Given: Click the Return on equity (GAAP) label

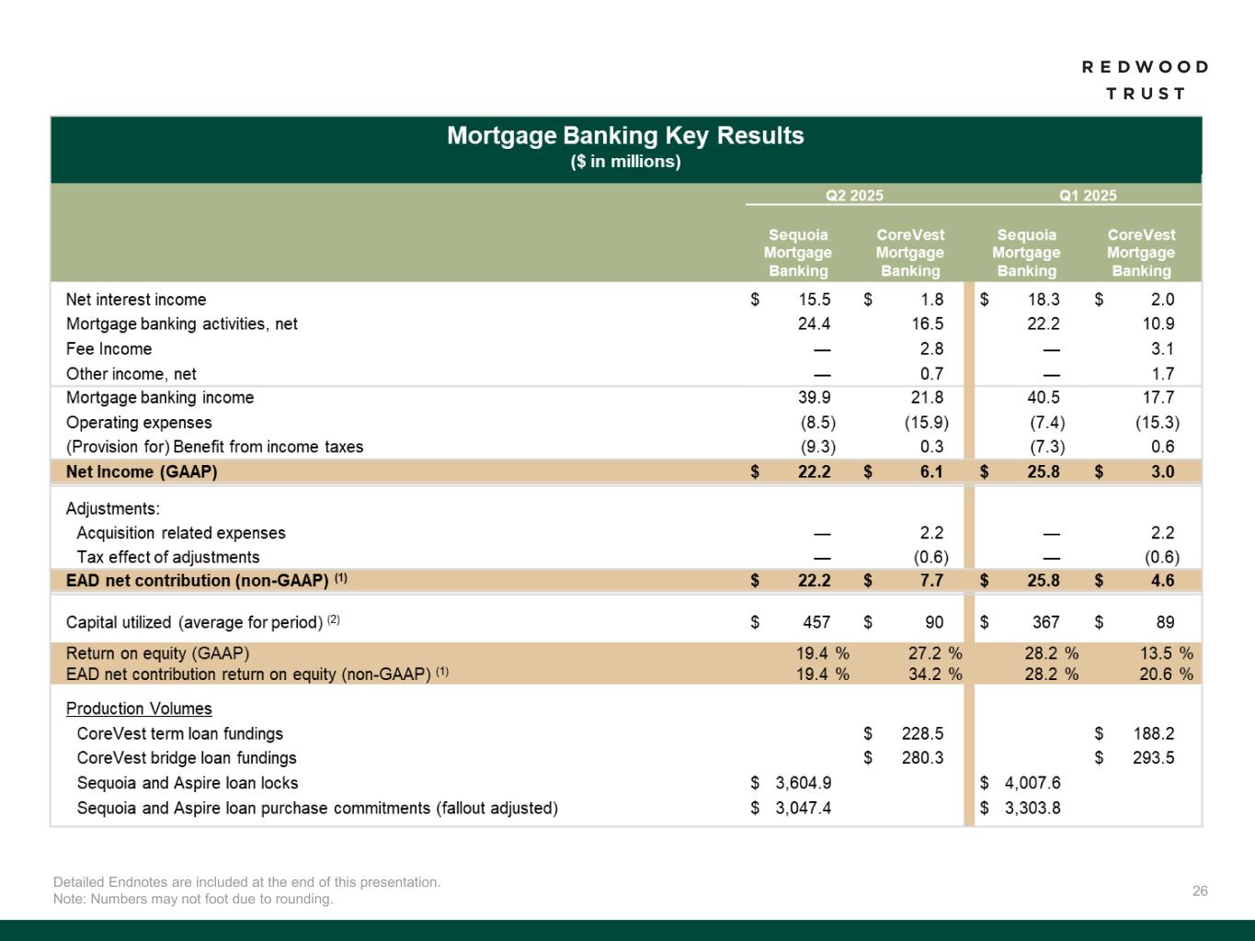Looking at the screenshot, I should click(x=157, y=653).
